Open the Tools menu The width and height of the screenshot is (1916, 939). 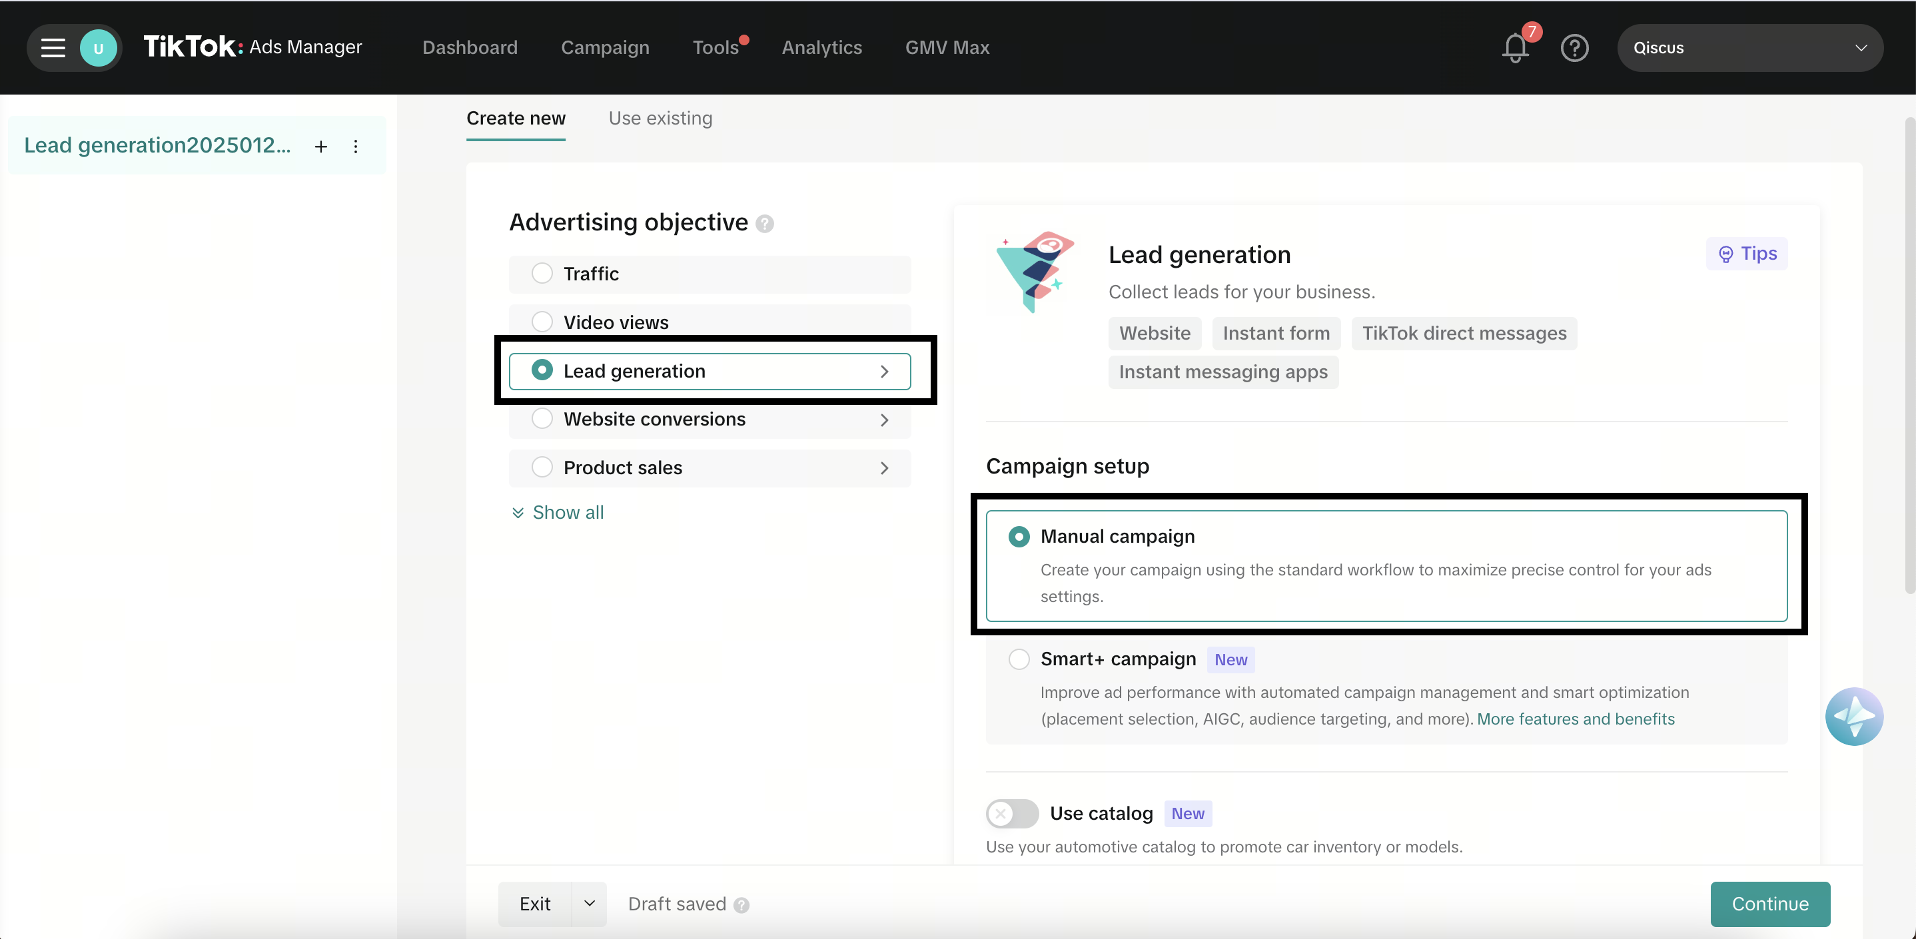click(716, 47)
